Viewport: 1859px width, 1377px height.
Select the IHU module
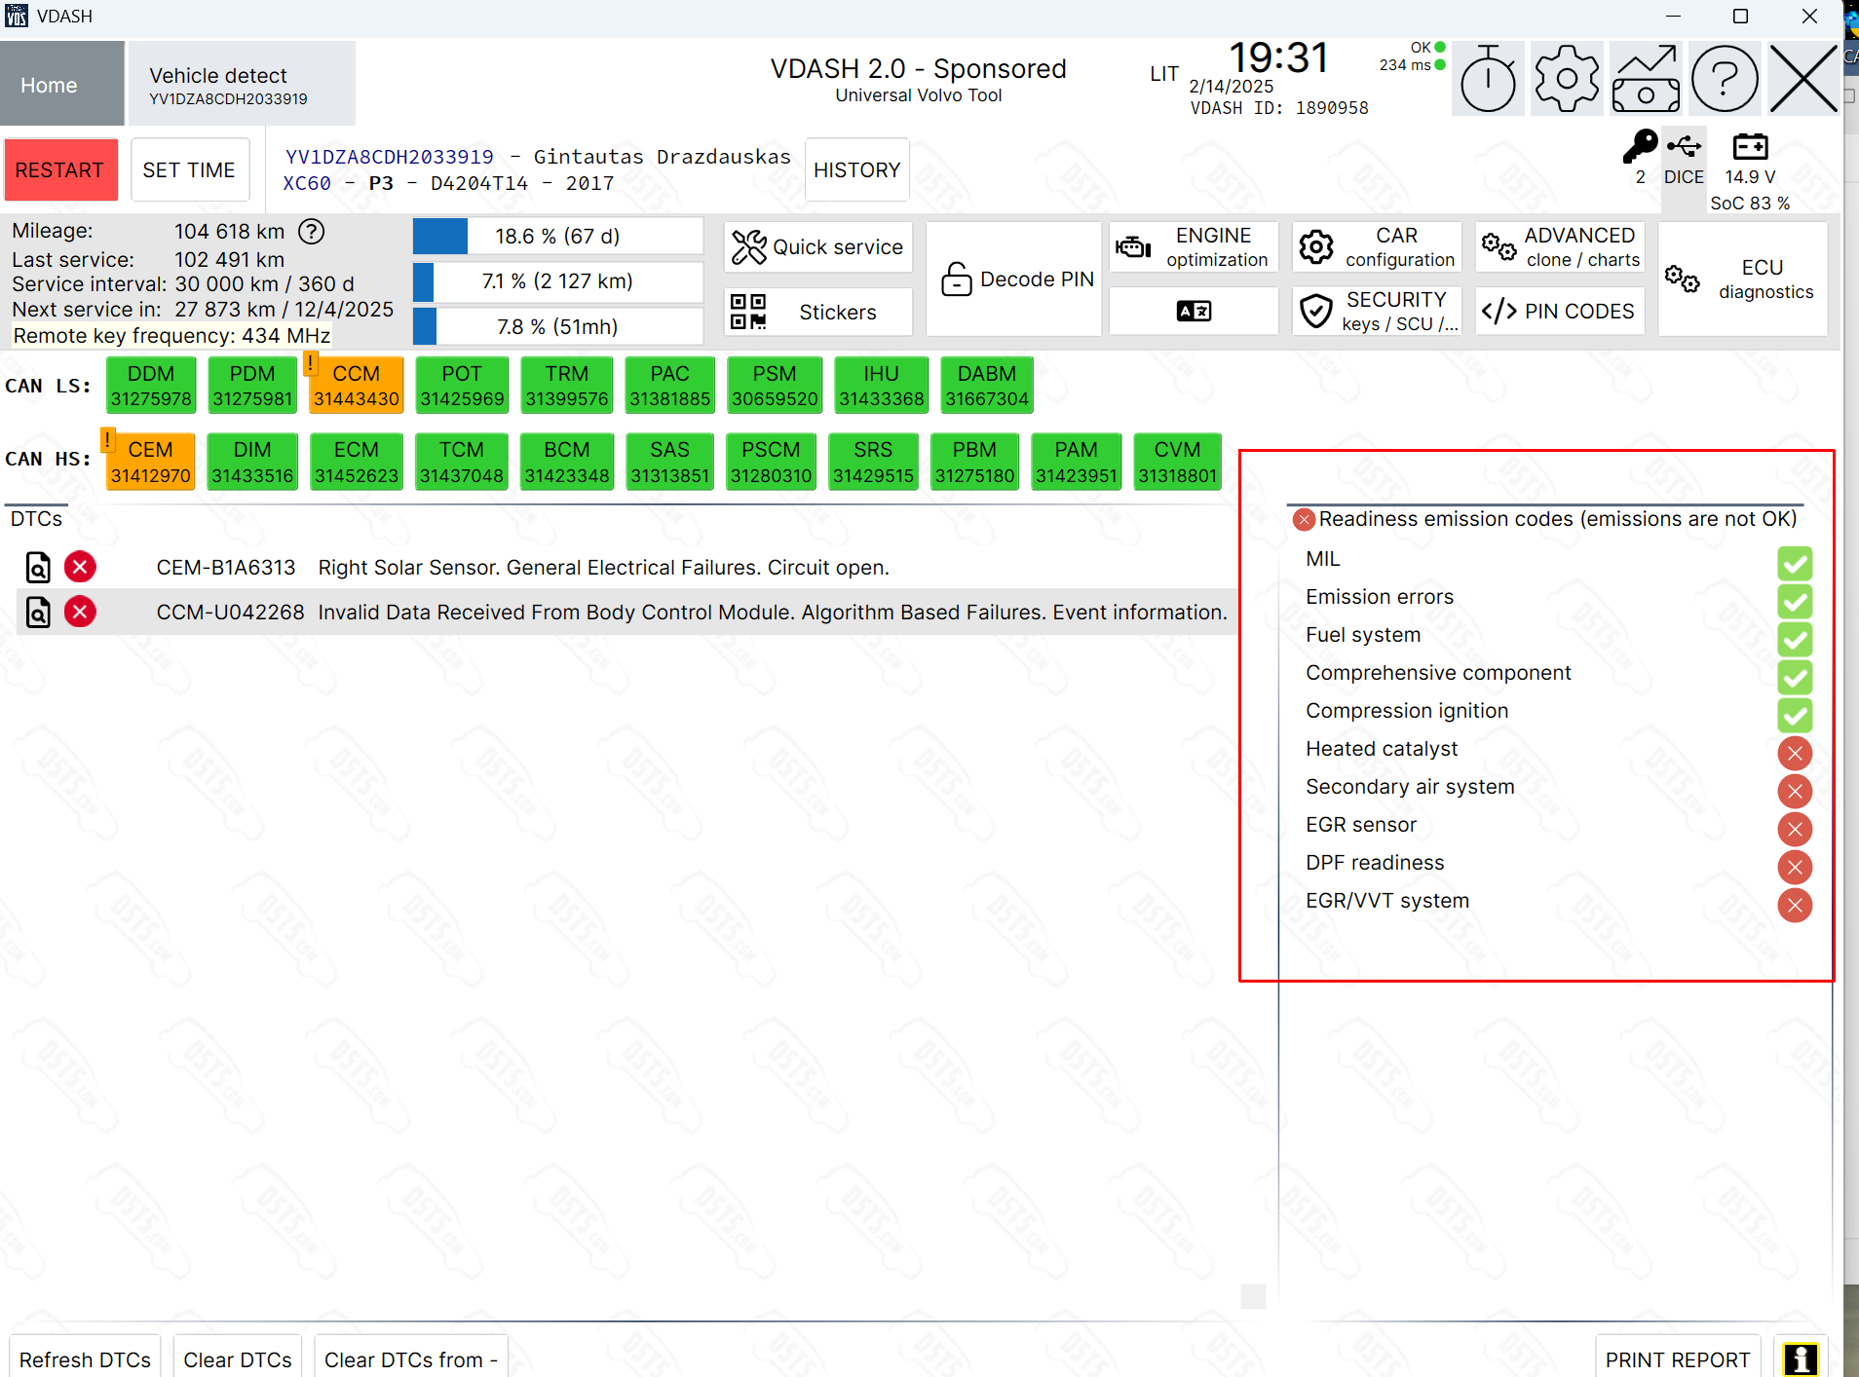tap(882, 386)
